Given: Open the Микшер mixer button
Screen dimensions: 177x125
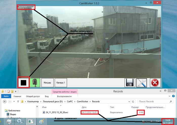Looking at the screenshot, I should (47, 83).
